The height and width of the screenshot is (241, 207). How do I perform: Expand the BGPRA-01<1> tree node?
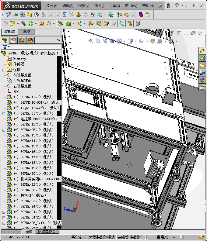coord(4,114)
